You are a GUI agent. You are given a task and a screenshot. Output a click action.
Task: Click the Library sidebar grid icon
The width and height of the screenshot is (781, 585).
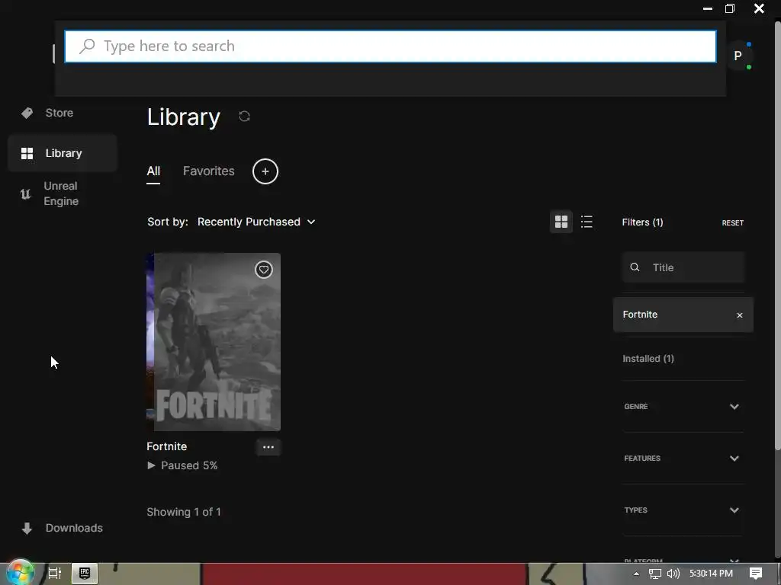(x=27, y=153)
